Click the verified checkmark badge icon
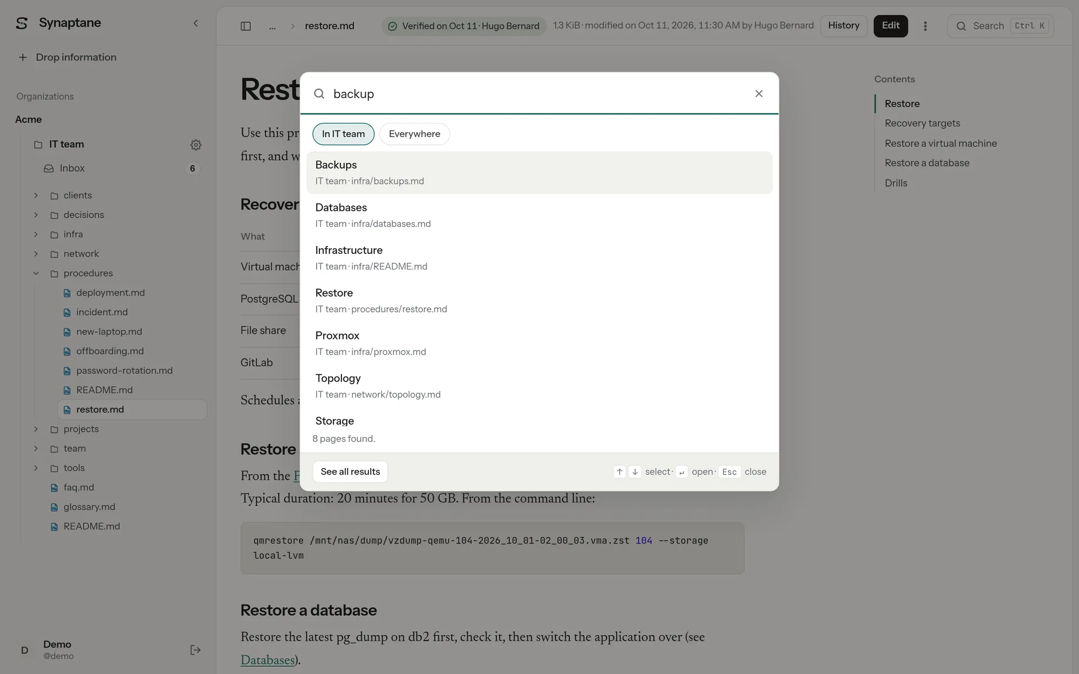This screenshot has height=674, width=1079. pyautogui.click(x=392, y=26)
